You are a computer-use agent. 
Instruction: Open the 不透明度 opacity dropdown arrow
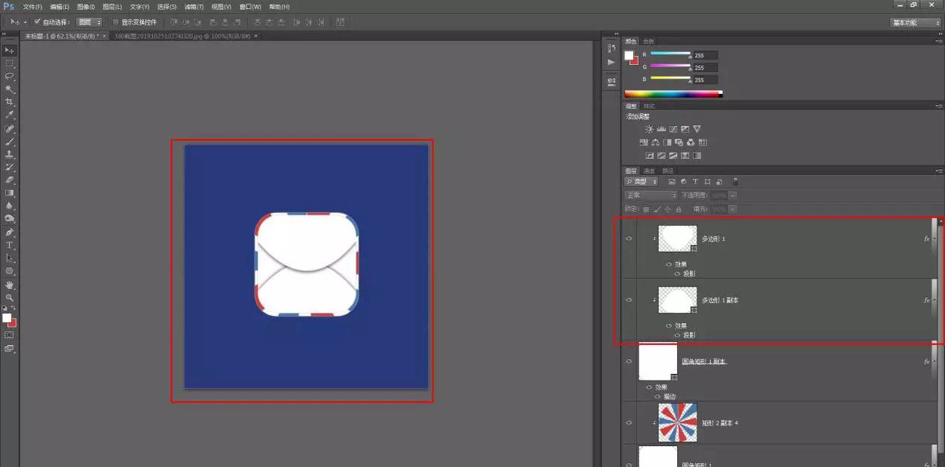click(x=733, y=195)
